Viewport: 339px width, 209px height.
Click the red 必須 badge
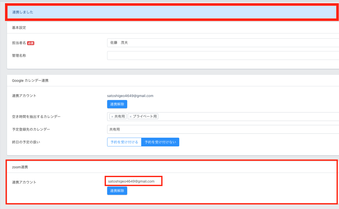pyautogui.click(x=31, y=43)
